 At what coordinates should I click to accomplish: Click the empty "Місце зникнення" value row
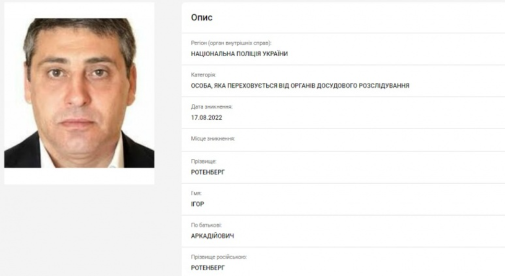coord(343,140)
